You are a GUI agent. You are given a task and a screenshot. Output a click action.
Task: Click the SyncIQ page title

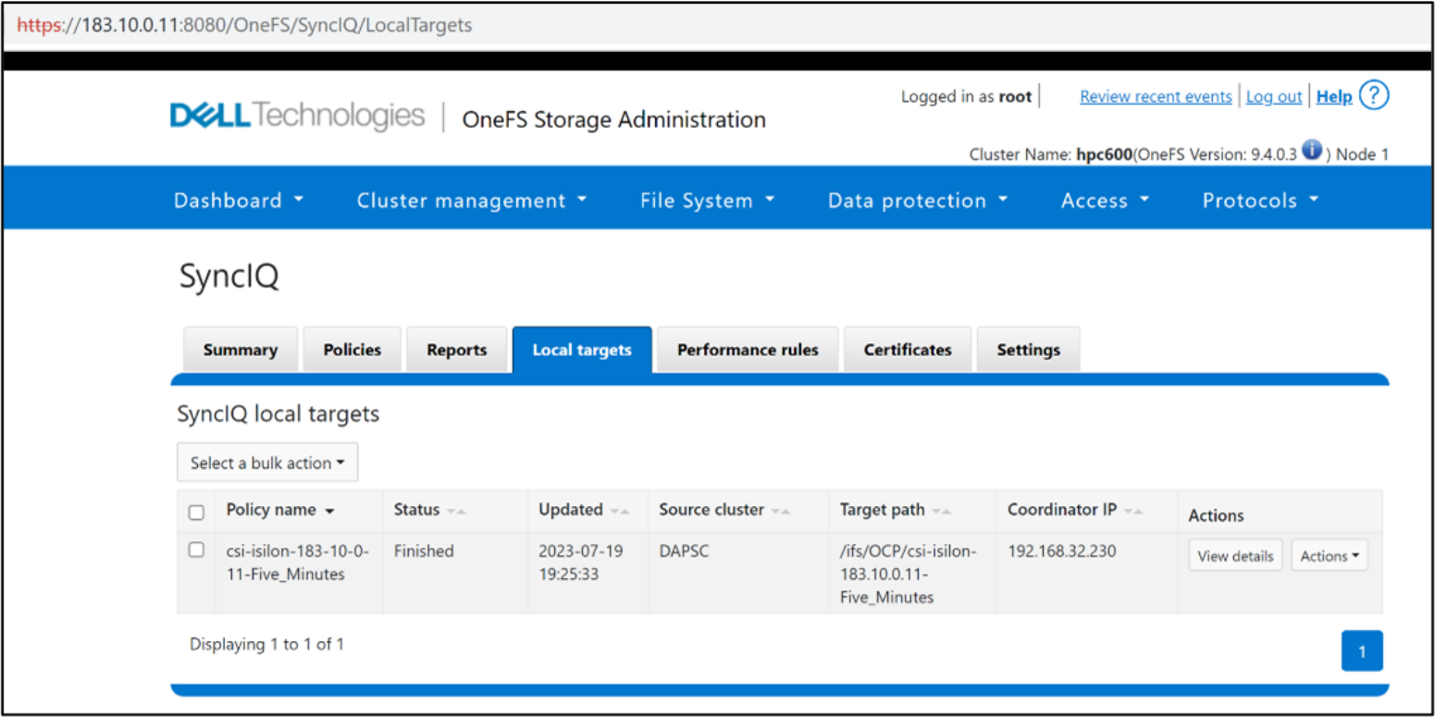tap(229, 277)
